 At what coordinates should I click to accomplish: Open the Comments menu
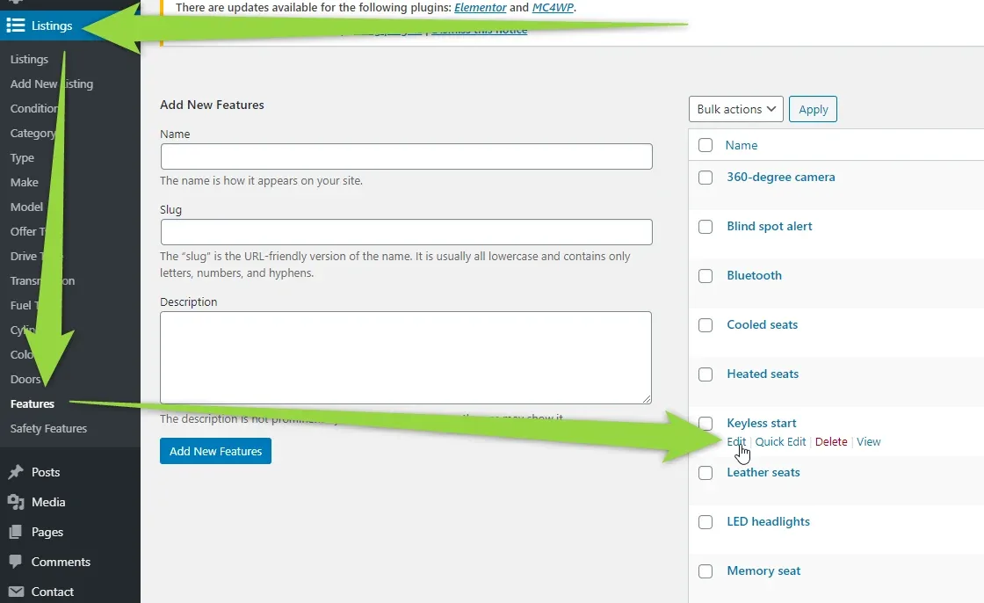point(61,562)
